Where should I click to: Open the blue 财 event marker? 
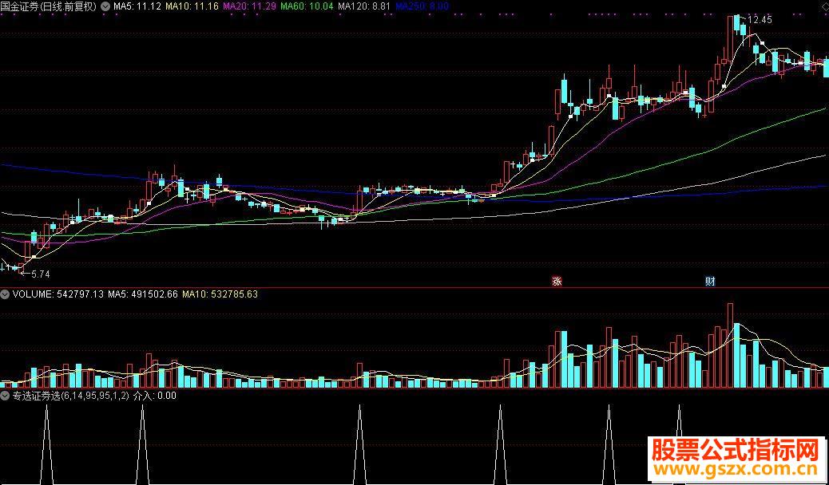(710, 281)
